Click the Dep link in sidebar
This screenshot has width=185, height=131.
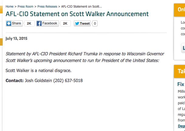(181, 126)
